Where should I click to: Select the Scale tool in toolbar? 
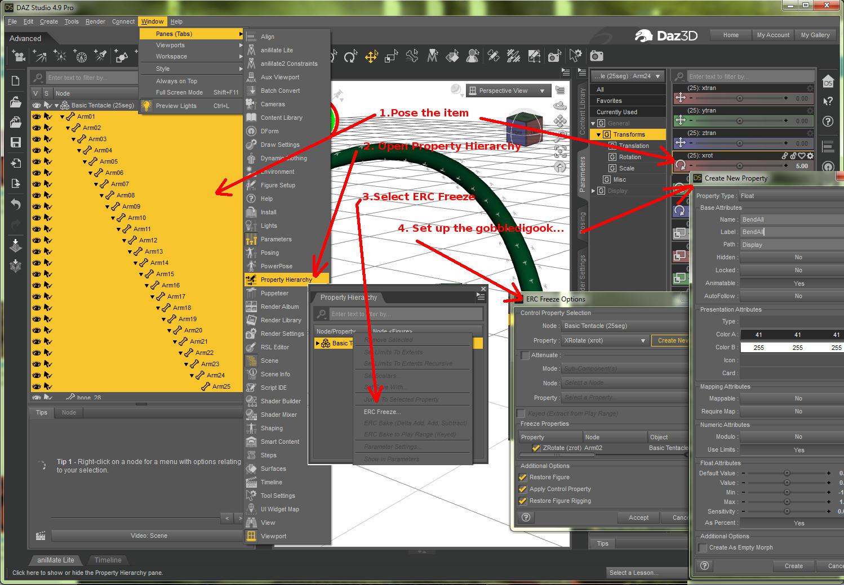pyautogui.click(x=392, y=56)
